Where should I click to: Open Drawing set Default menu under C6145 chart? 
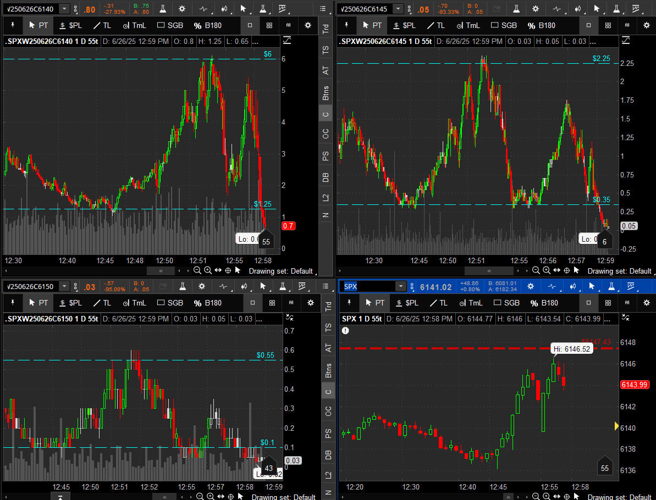[x=621, y=271]
